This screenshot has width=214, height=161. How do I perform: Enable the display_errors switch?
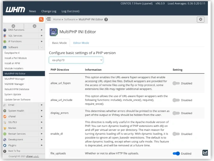click(x=176, y=113)
